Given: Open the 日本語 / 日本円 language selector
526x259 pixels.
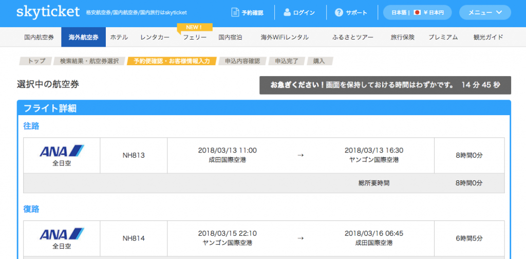Looking at the screenshot, I should (x=417, y=12).
